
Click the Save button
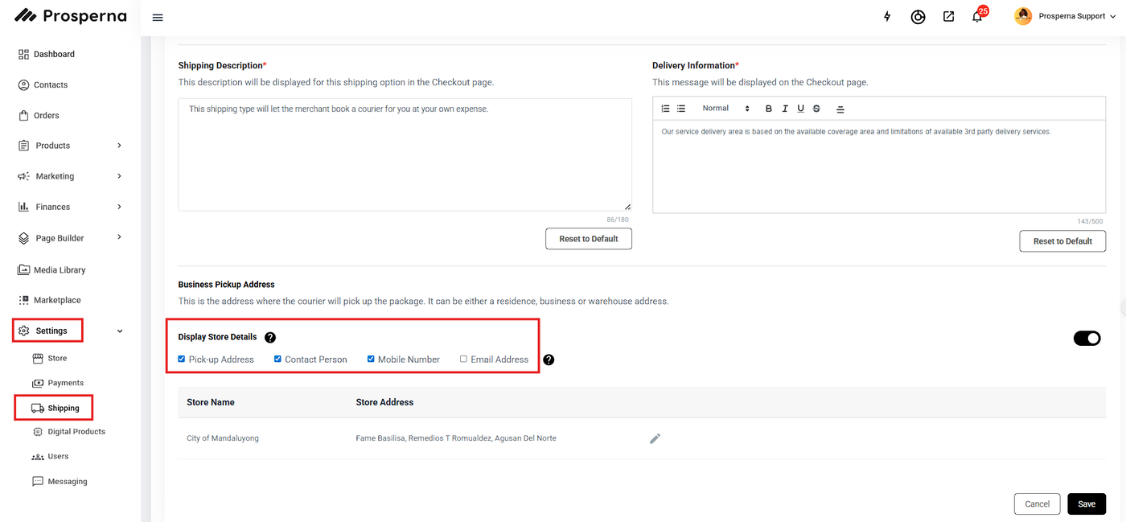[1087, 504]
